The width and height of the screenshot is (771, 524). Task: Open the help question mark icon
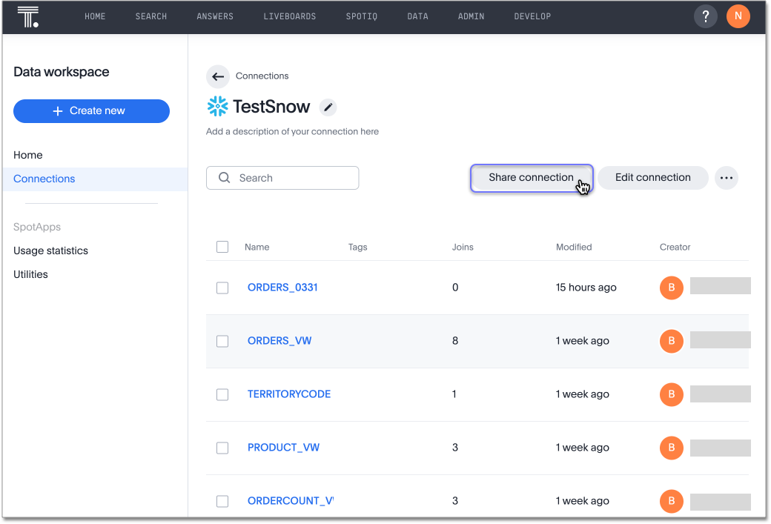[705, 16]
